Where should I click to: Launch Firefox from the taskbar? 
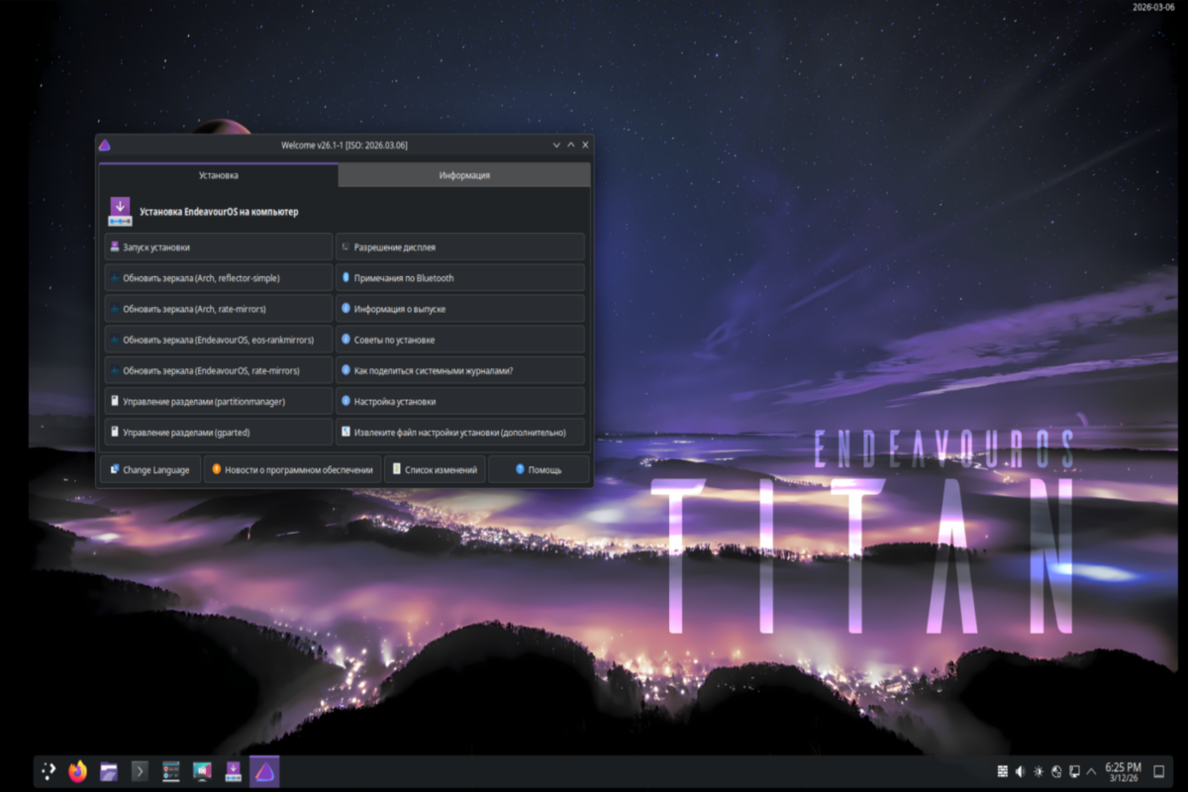(x=76, y=770)
